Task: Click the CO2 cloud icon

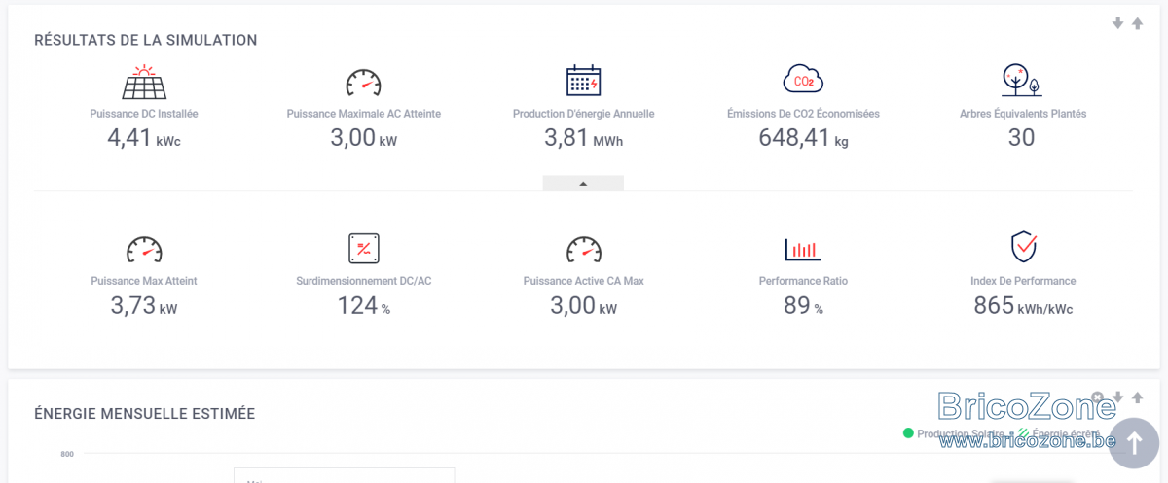Action: (803, 79)
